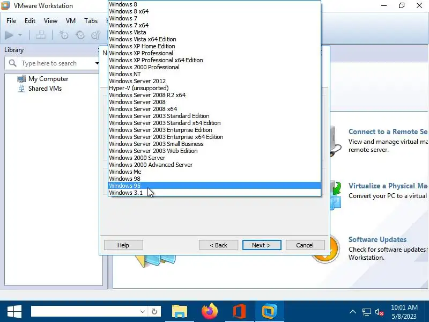Choose Windows Server 2003 Enterprise x64 Edition
Image resolution: width=429 pixels, height=322 pixels.
(x=214, y=137)
